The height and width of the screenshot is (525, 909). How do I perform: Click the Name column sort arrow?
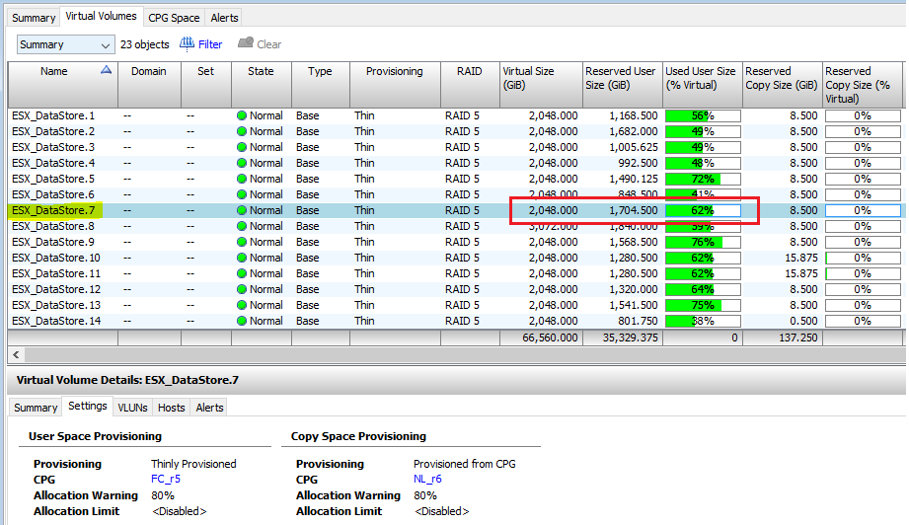click(x=106, y=70)
